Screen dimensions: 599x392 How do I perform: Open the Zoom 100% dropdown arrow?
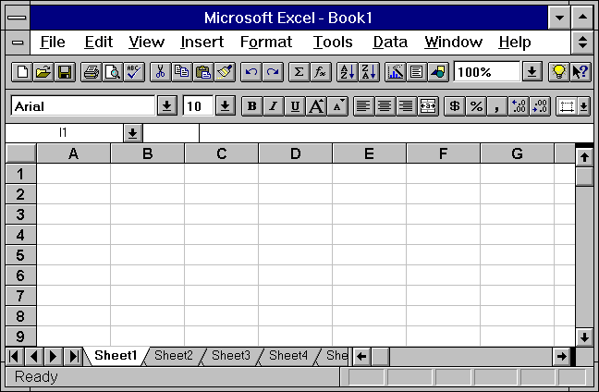tap(532, 72)
